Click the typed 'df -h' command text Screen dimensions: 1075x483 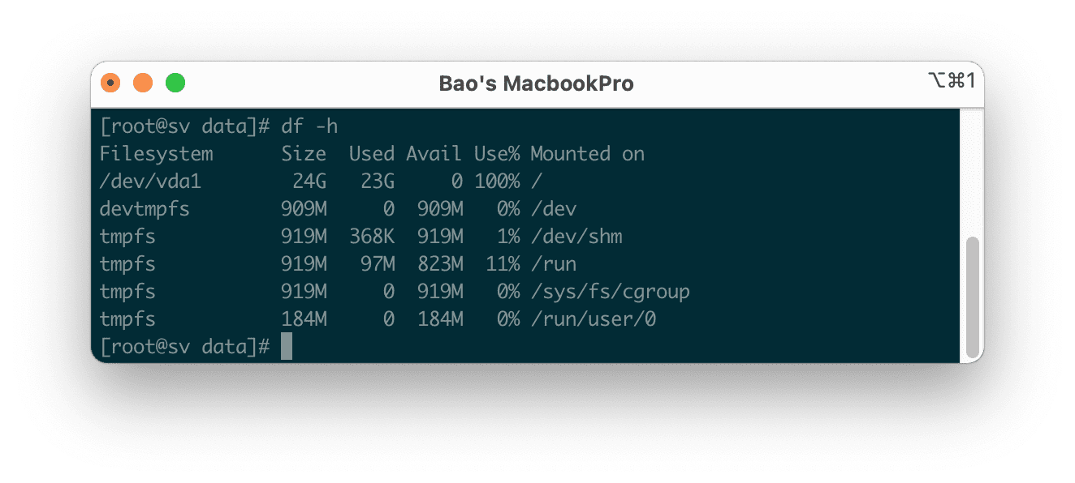tap(309, 126)
